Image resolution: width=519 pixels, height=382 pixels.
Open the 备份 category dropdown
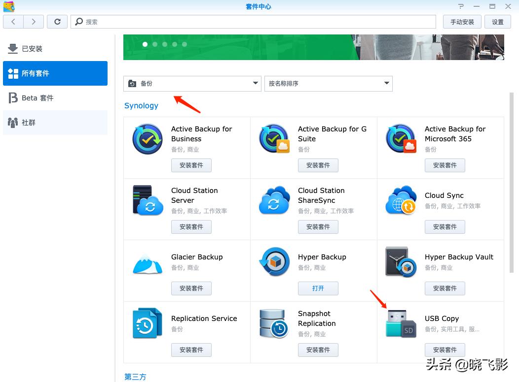pos(192,83)
